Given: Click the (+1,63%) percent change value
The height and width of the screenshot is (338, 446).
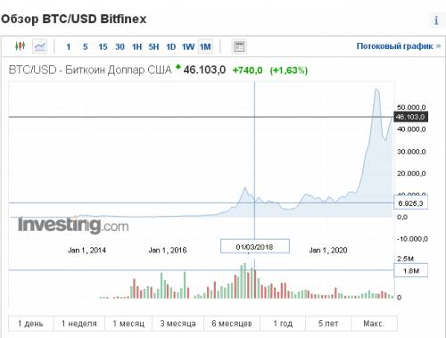Looking at the screenshot, I should tap(288, 70).
